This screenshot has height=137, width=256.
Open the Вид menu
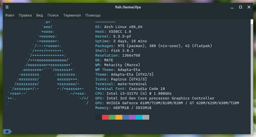click(40, 15)
